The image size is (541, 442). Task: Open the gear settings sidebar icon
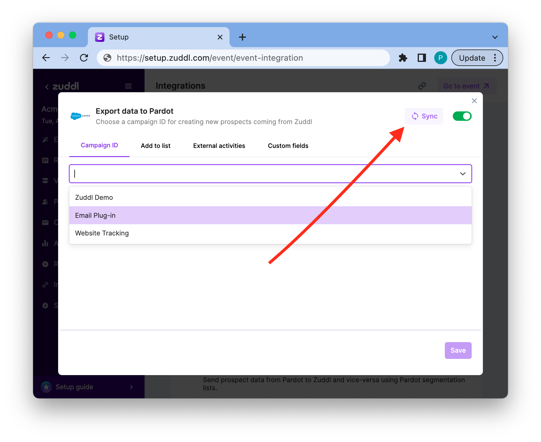45,306
